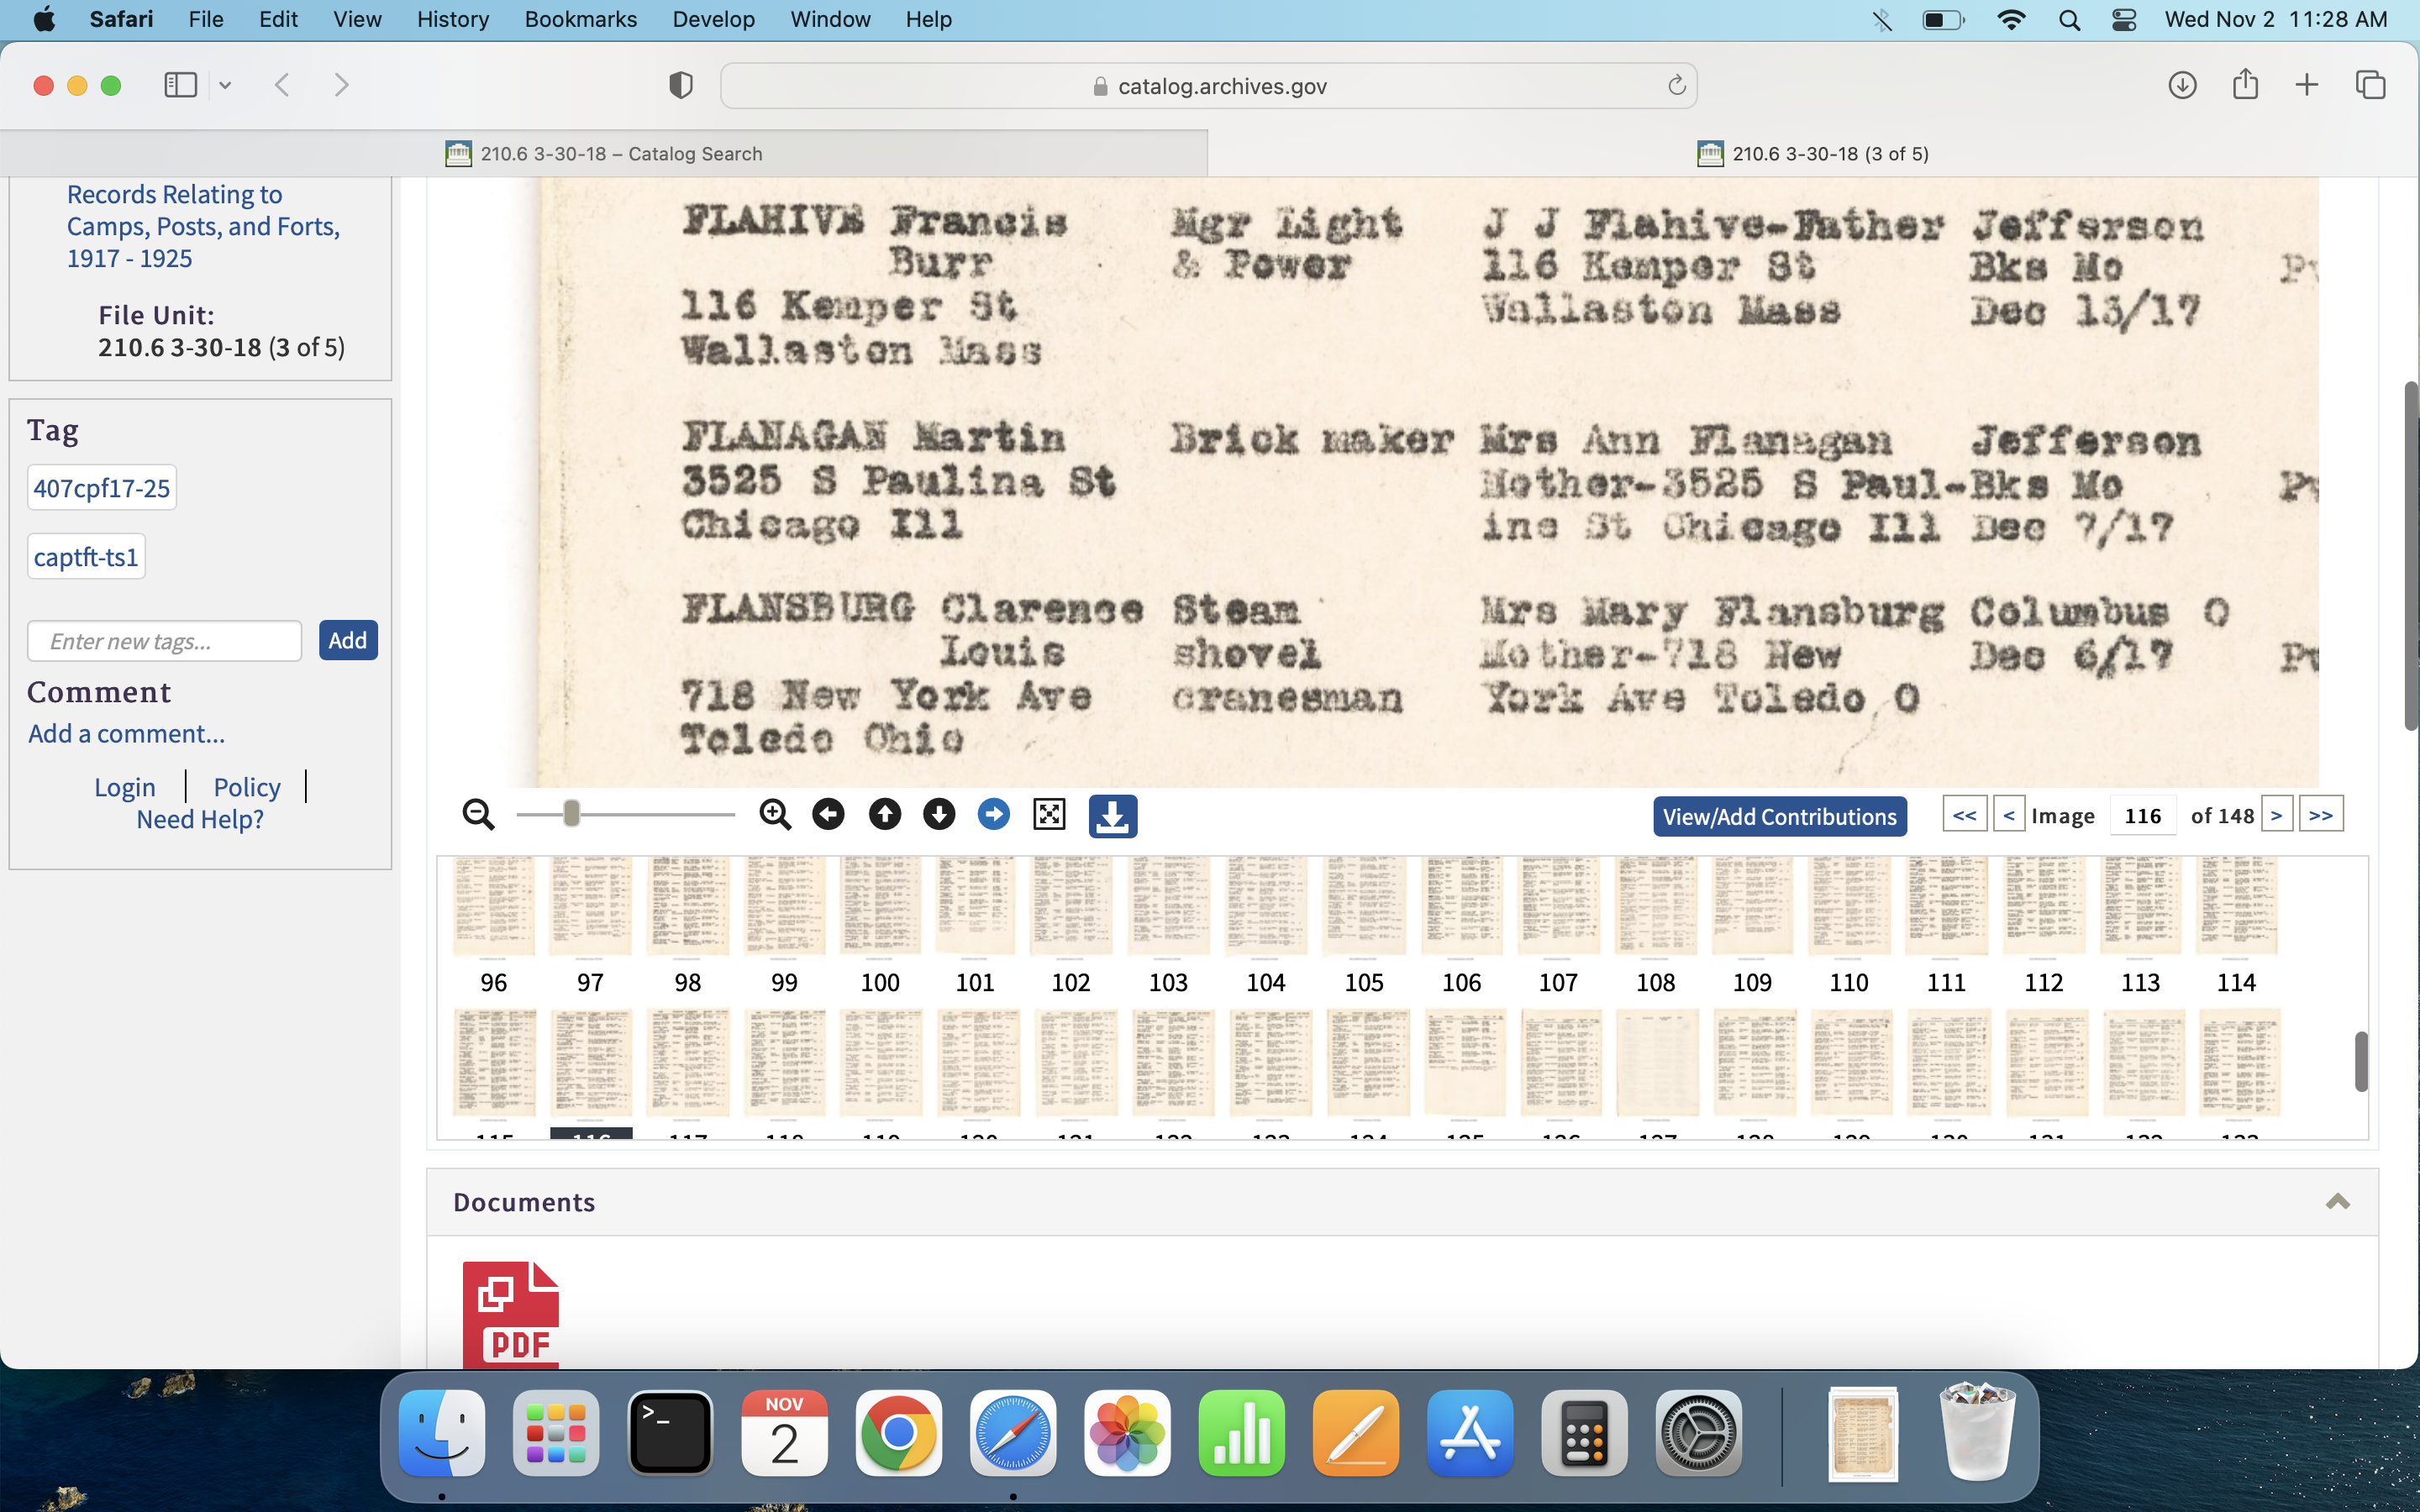Image resolution: width=2420 pixels, height=1512 pixels.
Task: Pan image up with arrow icon
Action: (x=884, y=815)
